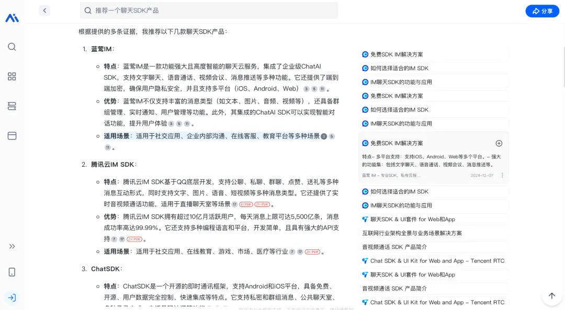Image resolution: width=565 pixels, height=310 pixels.
Task: Click the vertical scrollbar at the right edge
Action: [x=563, y=67]
